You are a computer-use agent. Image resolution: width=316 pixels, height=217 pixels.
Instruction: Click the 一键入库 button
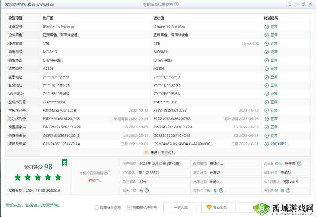[181, 207]
